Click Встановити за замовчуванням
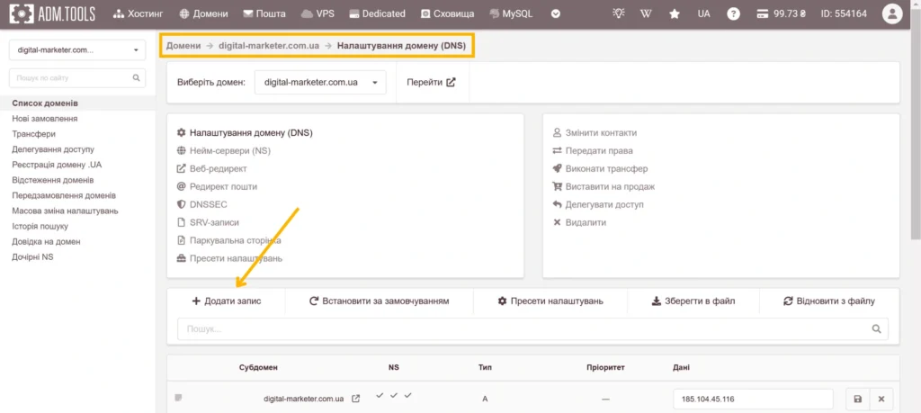The image size is (921, 413). pyautogui.click(x=380, y=301)
